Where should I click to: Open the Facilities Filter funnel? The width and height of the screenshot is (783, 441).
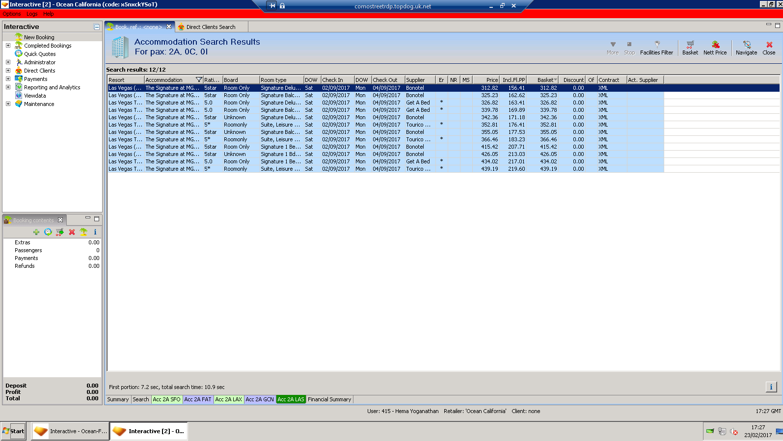coord(657,44)
